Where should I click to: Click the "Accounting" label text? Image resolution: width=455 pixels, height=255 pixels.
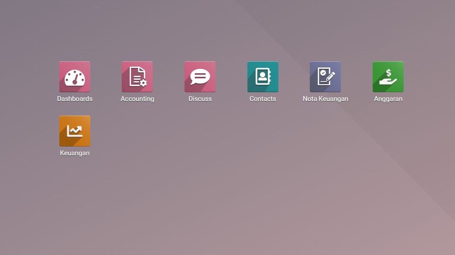point(137,99)
